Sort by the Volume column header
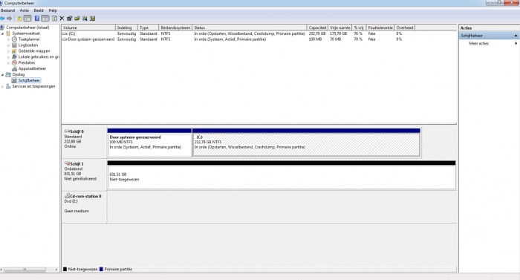The image size is (520, 280). pyautogui.click(x=88, y=27)
